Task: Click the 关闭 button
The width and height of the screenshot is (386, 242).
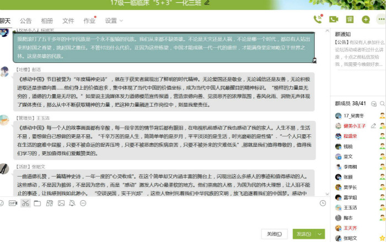Action: (274, 234)
